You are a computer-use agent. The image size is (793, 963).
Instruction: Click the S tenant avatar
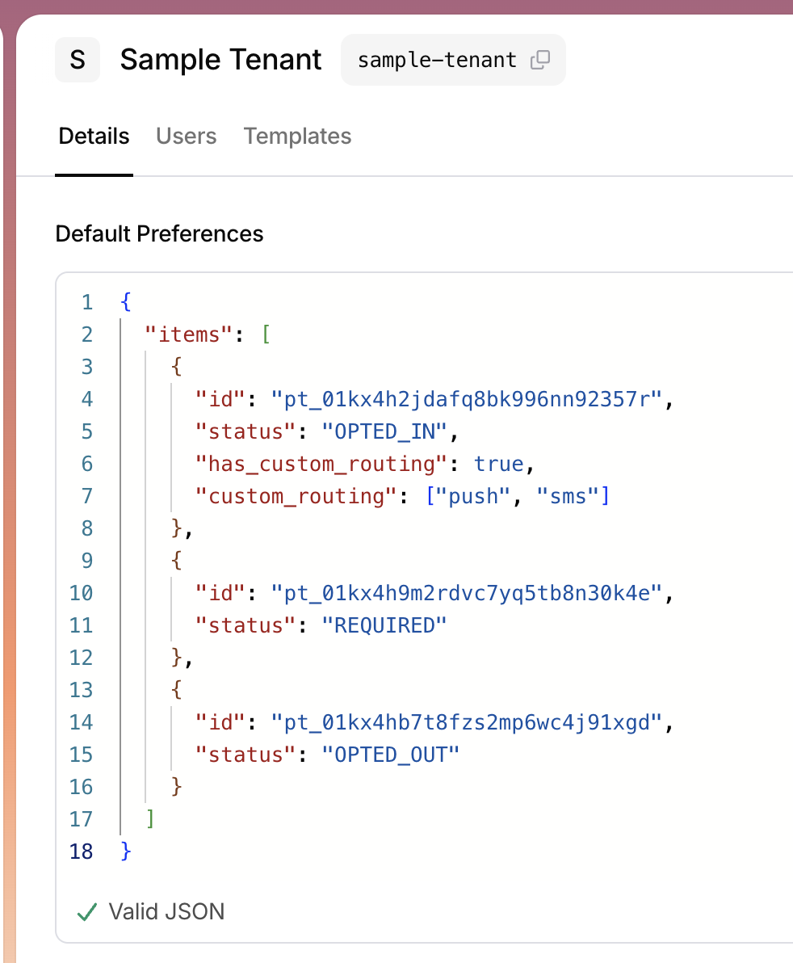[78, 60]
